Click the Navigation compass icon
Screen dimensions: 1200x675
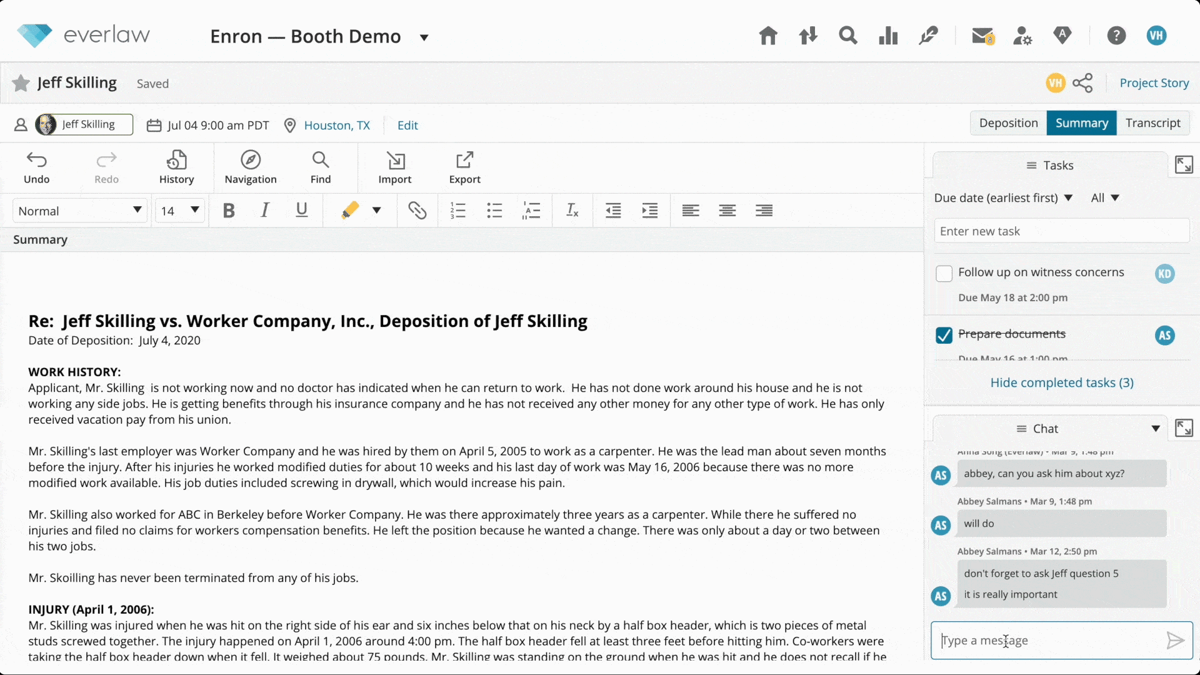point(250,167)
